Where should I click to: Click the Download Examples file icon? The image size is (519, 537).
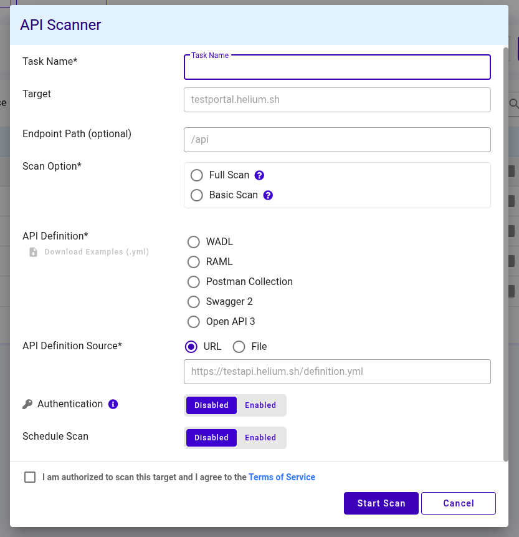pyautogui.click(x=32, y=251)
